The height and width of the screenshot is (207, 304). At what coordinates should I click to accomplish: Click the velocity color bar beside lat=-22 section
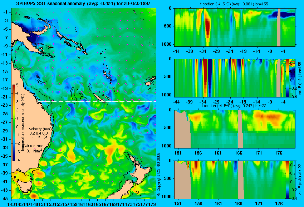pos(288,180)
